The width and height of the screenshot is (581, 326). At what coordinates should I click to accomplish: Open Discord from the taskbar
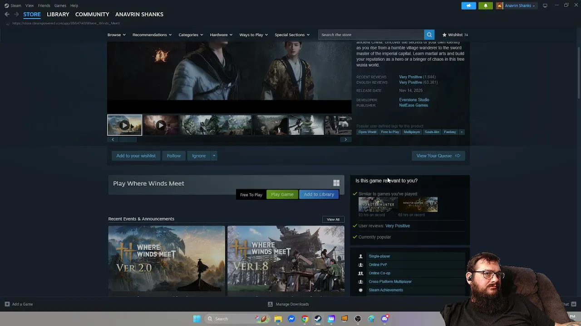coord(384,319)
